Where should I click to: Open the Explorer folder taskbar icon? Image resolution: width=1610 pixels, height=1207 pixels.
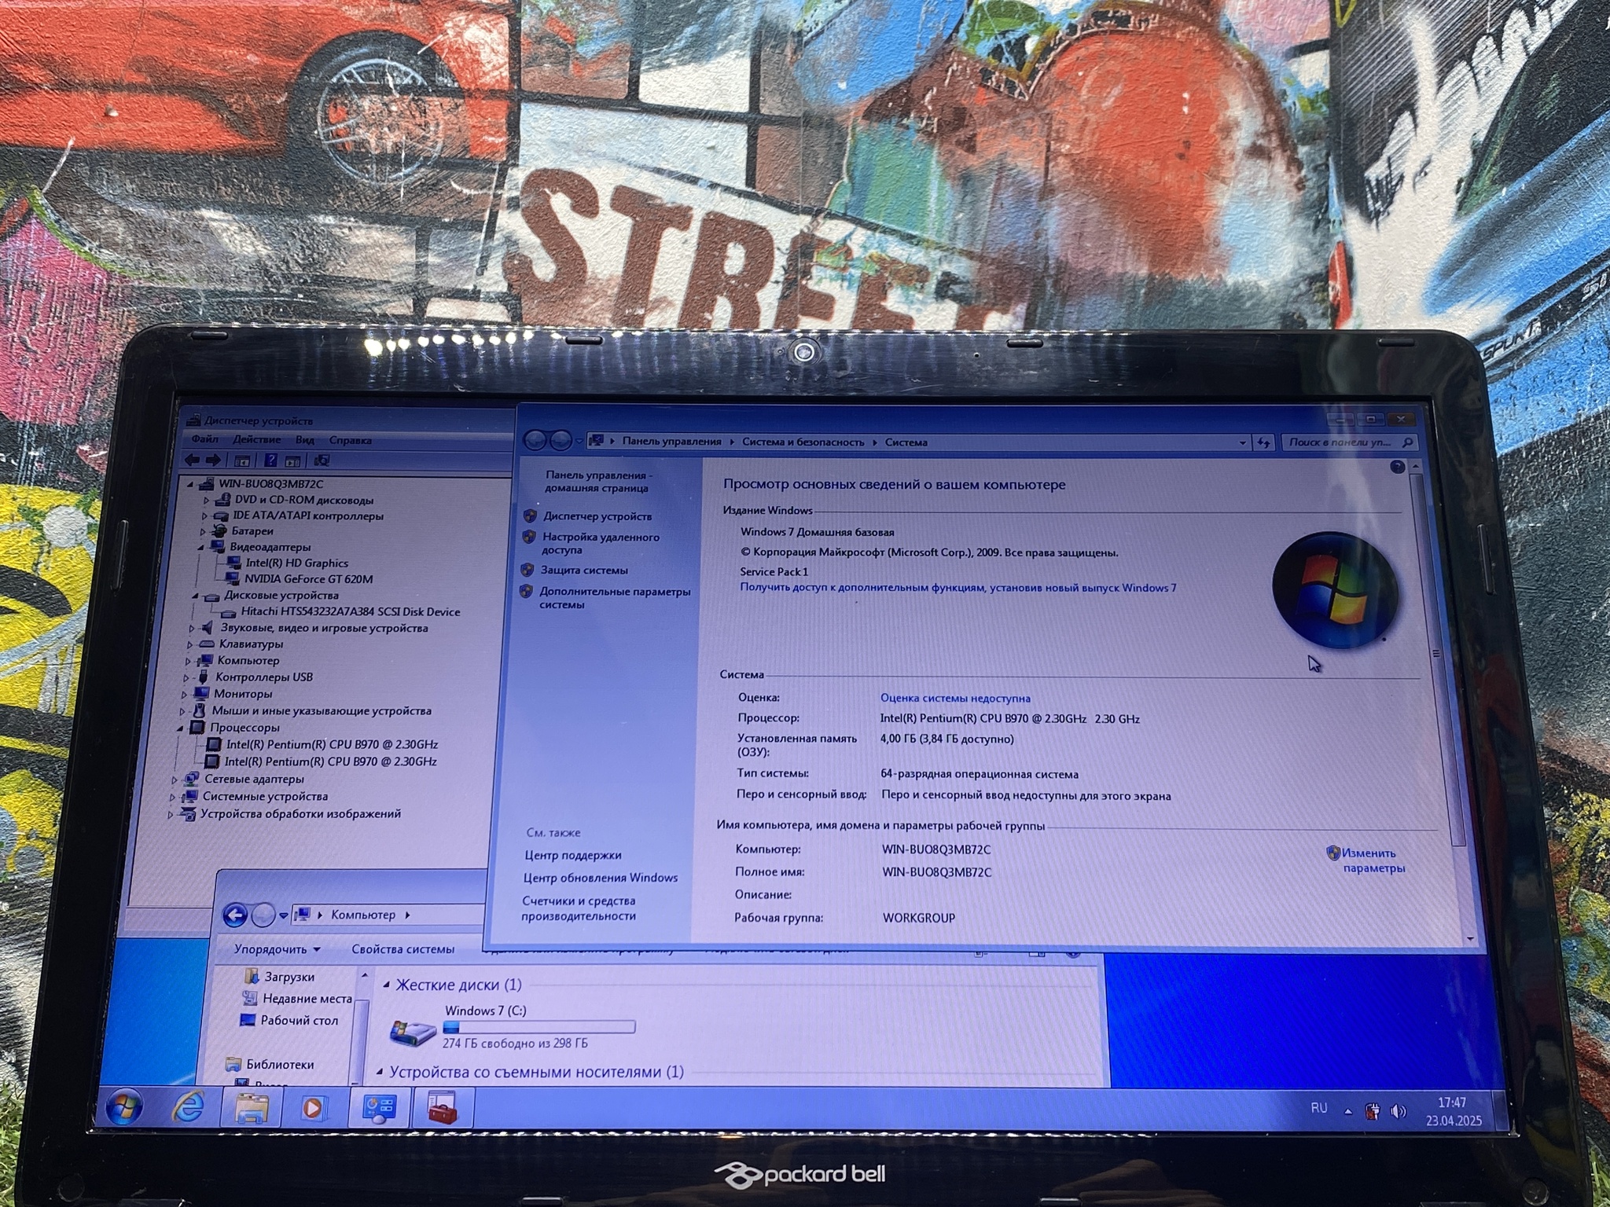(x=251, y=1108)
